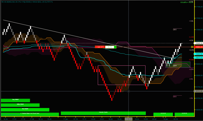Click the 18 jan date label on time axis
The image size is (203, 121).
click(x=165, y=119)
